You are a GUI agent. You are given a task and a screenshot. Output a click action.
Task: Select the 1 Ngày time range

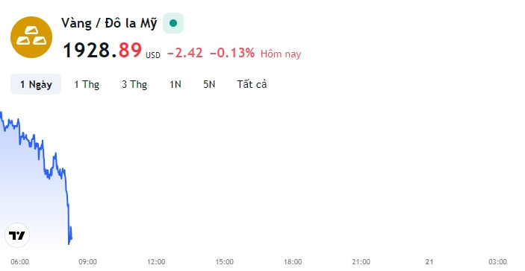[x=36, y=84]
